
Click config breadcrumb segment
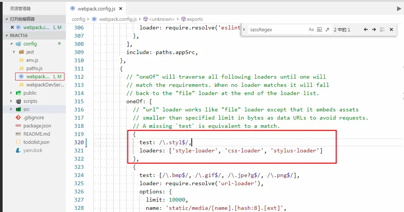click(78, 19)
